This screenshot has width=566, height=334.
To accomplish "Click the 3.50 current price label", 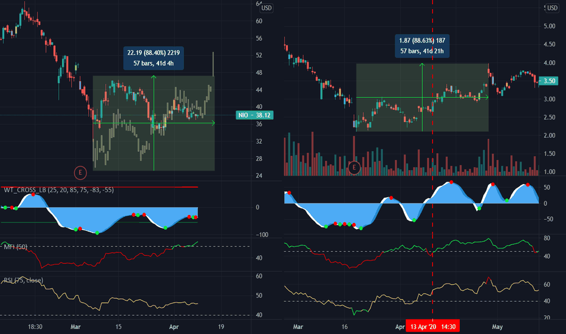I will [x=548, y=81].
